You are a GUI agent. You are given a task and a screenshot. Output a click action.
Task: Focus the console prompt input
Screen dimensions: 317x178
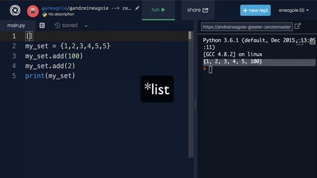coord(211,70)
